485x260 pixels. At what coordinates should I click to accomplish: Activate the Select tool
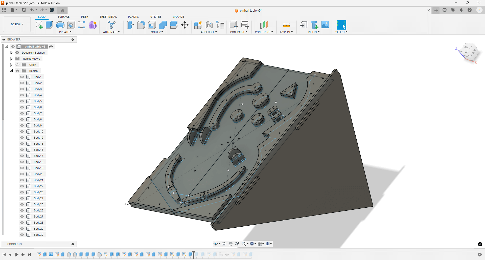[x=341, y=25]
